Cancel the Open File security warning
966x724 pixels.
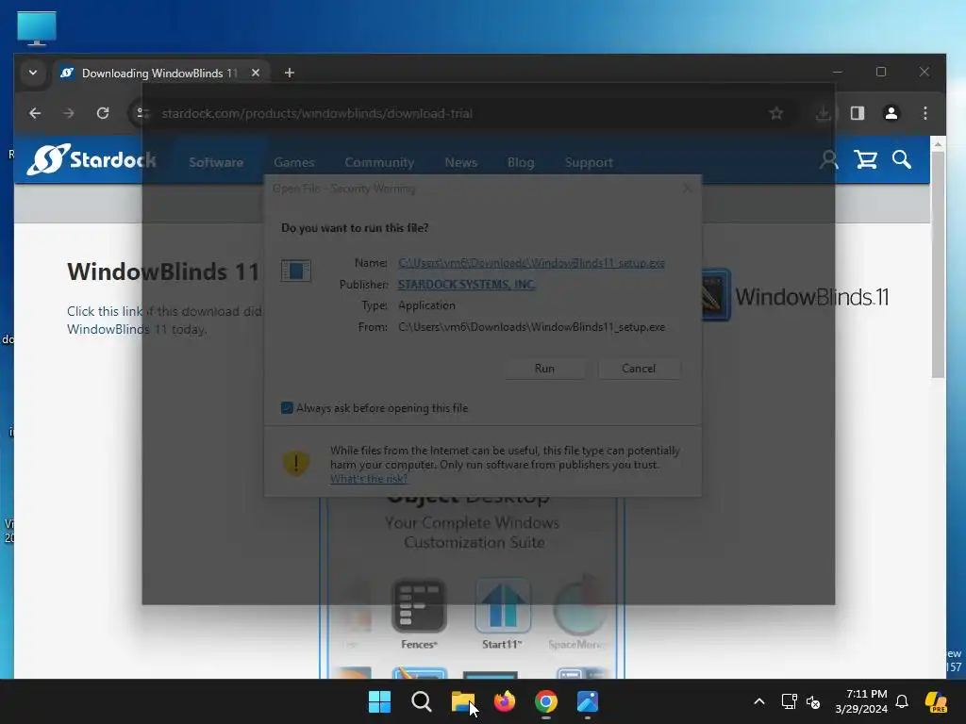(x=639, y=369)
